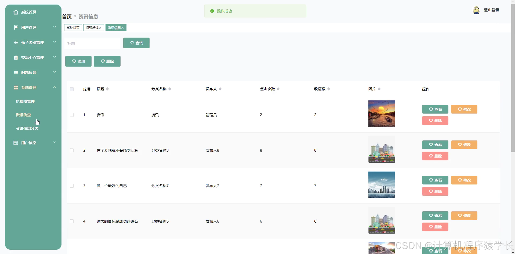The image size is (515, 254).
Task: Expand the 用户管理 menu chevron
Action: [x=55, y=27]
